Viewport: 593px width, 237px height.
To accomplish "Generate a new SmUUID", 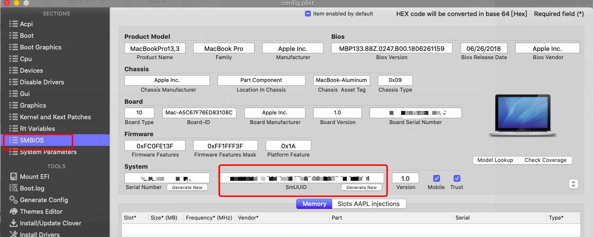I will click(x=361, y=188).
